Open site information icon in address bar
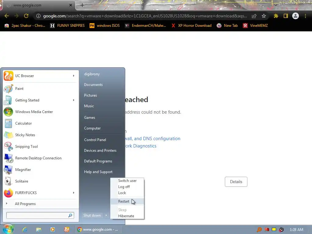Image resolution: width=312 pixels, height=234 pixels. click(38, 16)
